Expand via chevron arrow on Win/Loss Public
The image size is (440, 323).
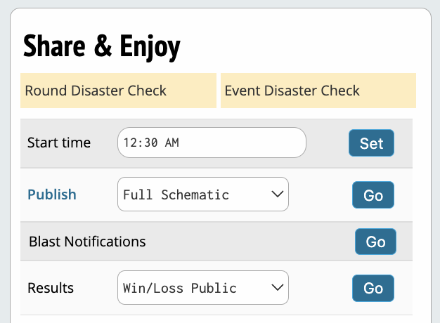pyautogui.click(x=277, y=287)
